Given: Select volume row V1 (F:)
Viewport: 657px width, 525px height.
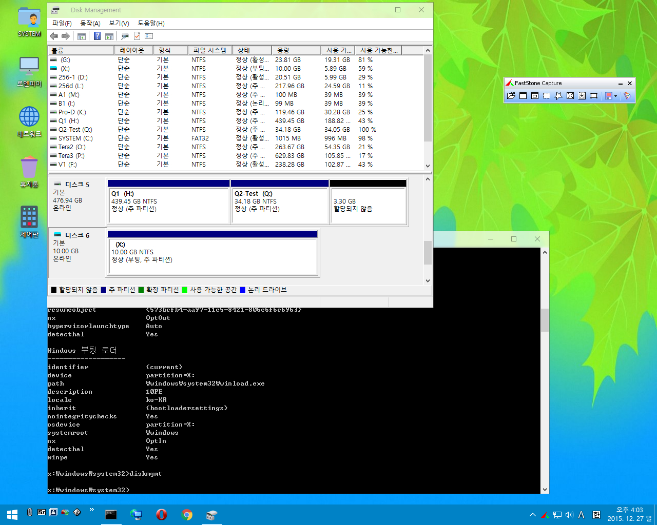Looking at the screenshot, I should coord(236,165).
